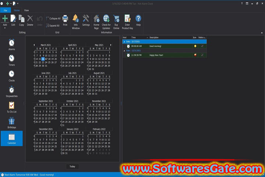Screen dimensions: 265x177
Task: Open the Add button dropdown arrow
Action: pos(5,28)
